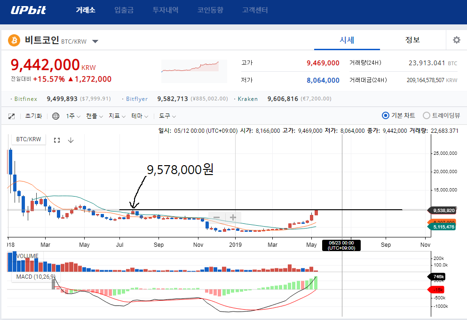
Task: Open the BTC/KRW market dropdown arrow
Action: pos(95,41)
